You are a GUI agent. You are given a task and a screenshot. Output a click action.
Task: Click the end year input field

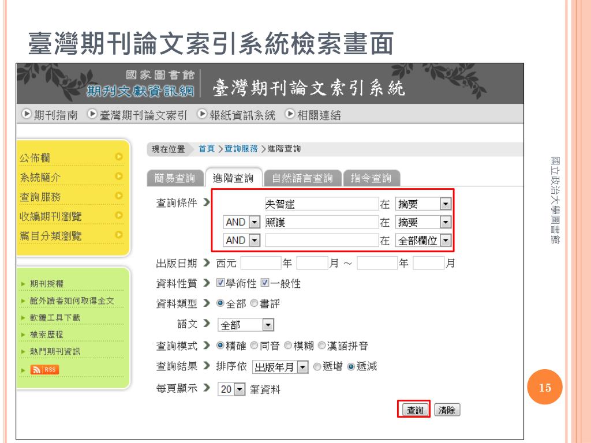pyautogui.click(x=377, y=263)
